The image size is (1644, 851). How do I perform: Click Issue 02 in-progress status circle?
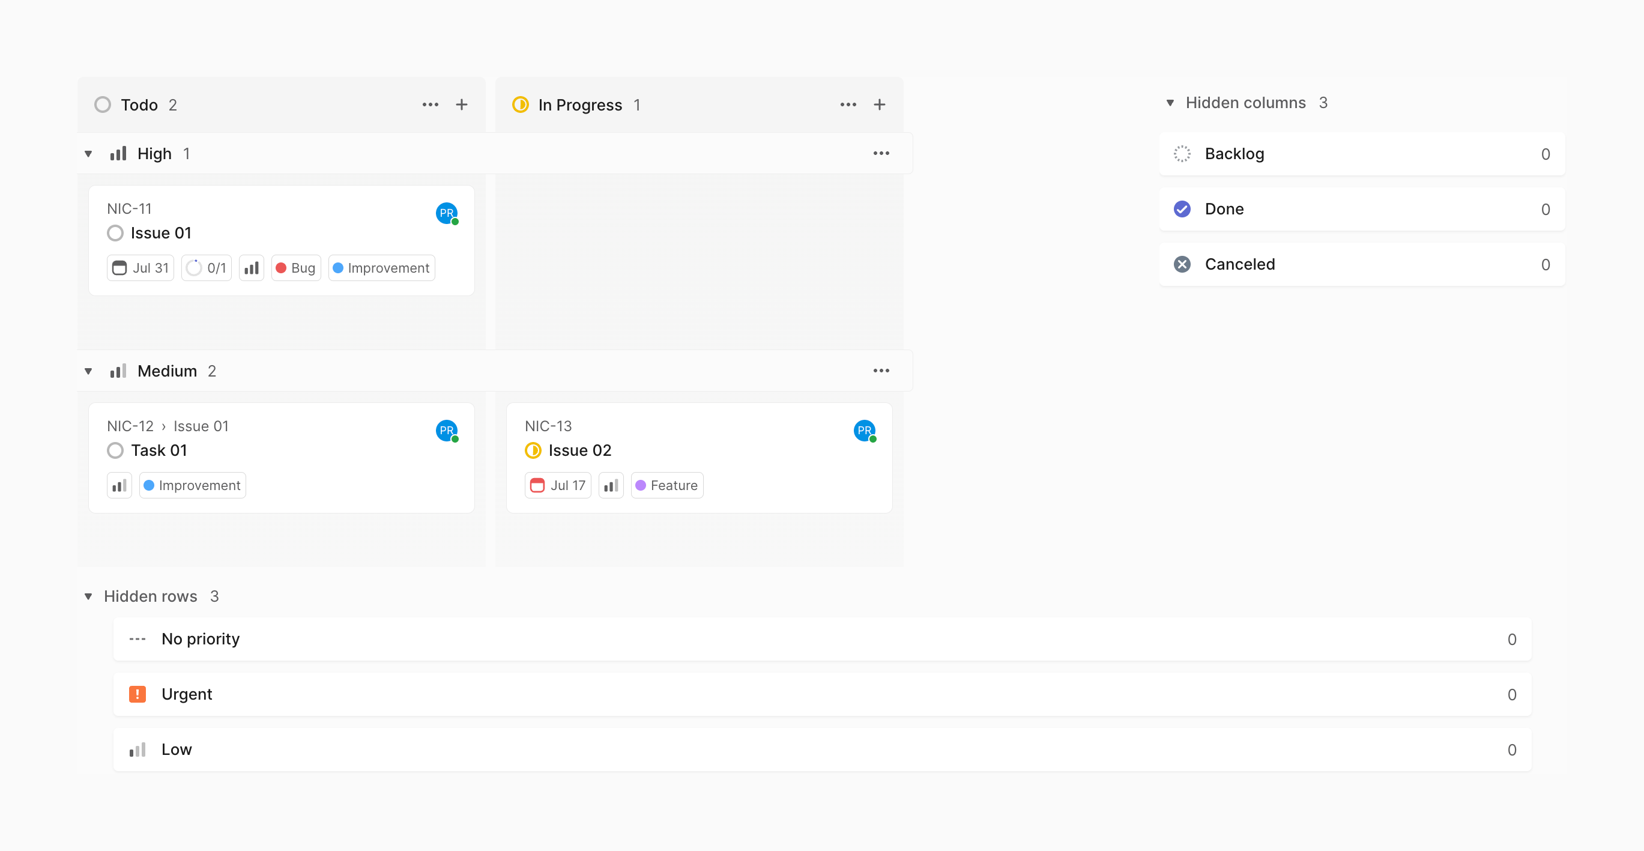[533, 450]
